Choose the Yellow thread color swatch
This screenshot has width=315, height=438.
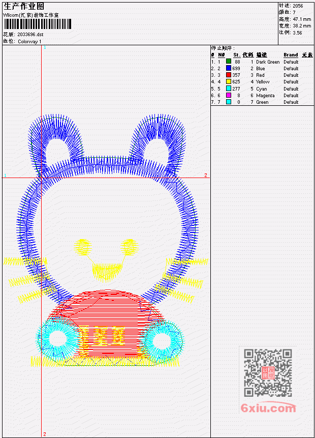pyautogui.click(x=229, y=81)
